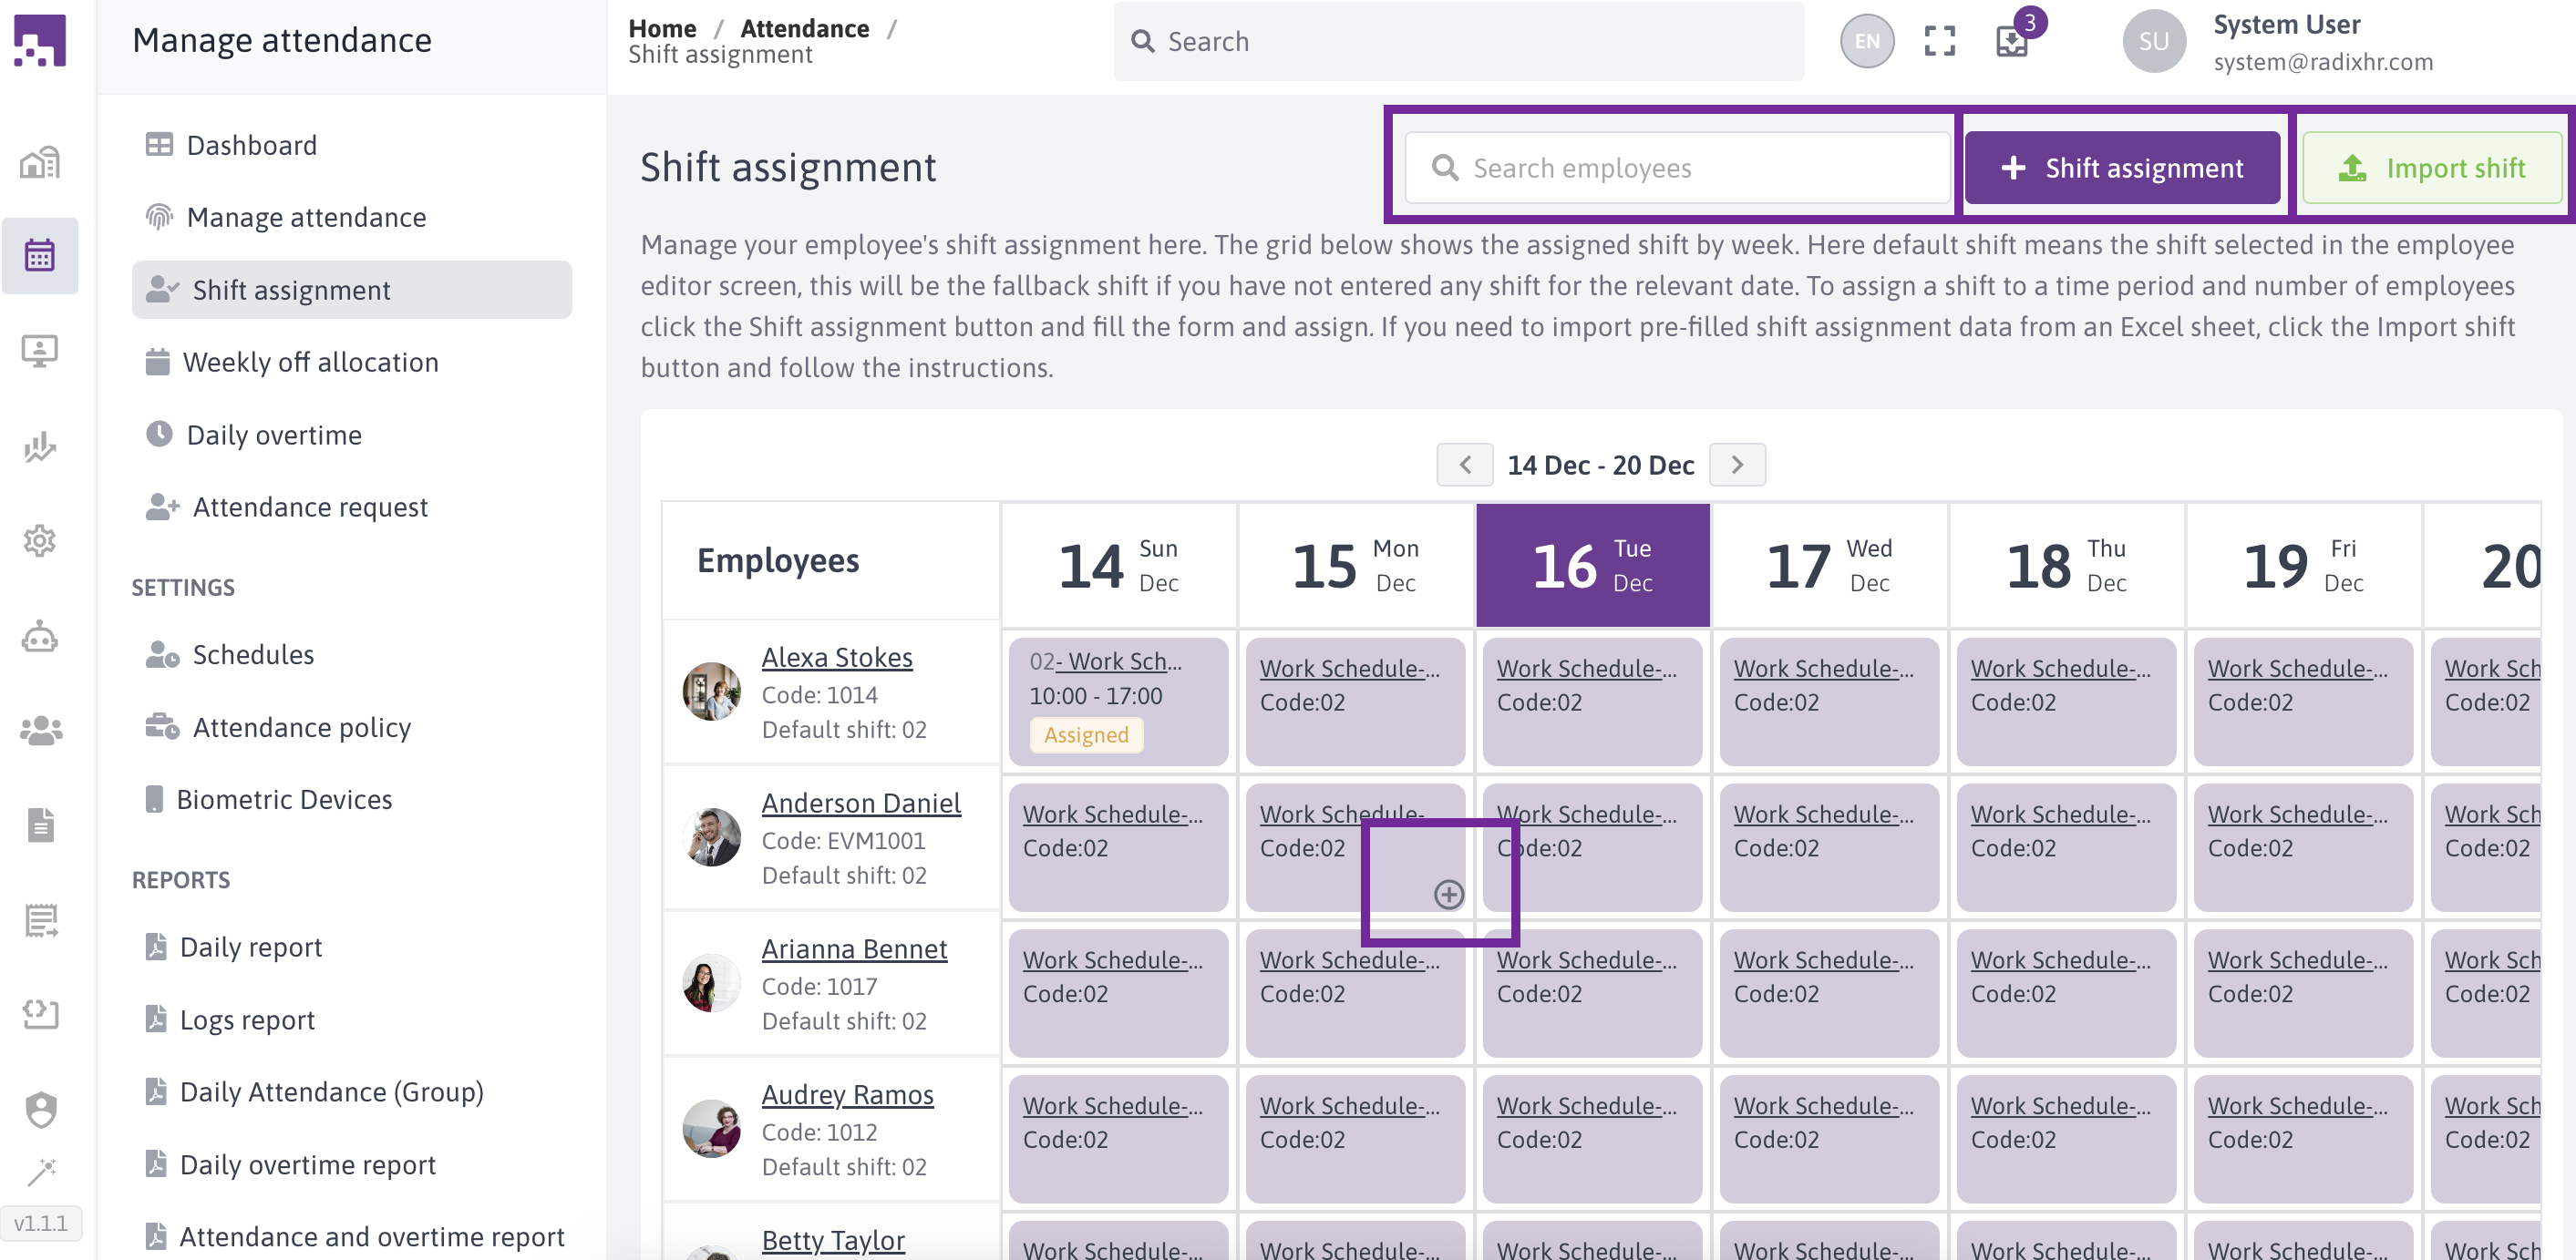Select the Tuesday 16 Dec column header

(1593, 566)
